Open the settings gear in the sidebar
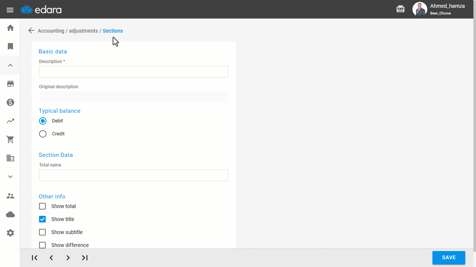The width and height of the screenshot is (476, 267). coord(10,233)
